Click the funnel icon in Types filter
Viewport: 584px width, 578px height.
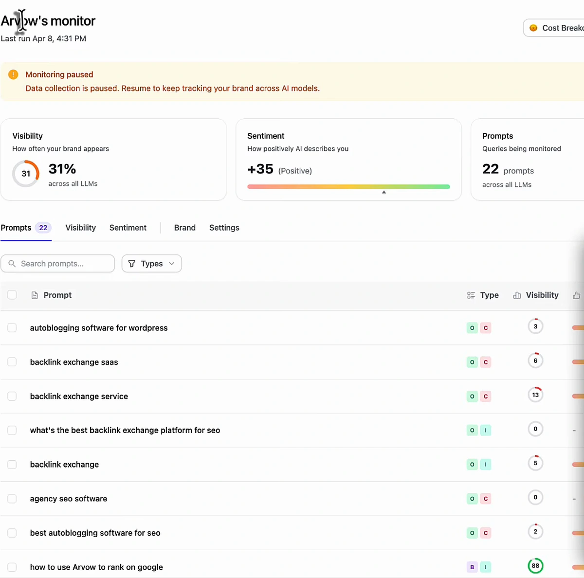pyautogui.click(x=132, y=263)
